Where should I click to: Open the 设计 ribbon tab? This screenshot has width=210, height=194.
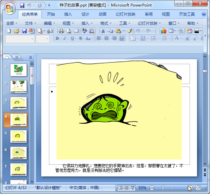(x=85, y=14)
